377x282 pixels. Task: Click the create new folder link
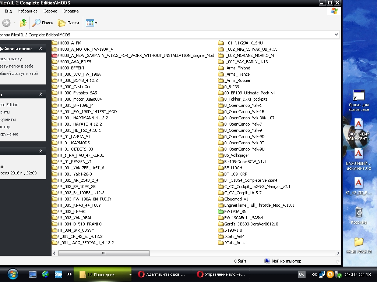pyautogui.click(x=11, y=59)
